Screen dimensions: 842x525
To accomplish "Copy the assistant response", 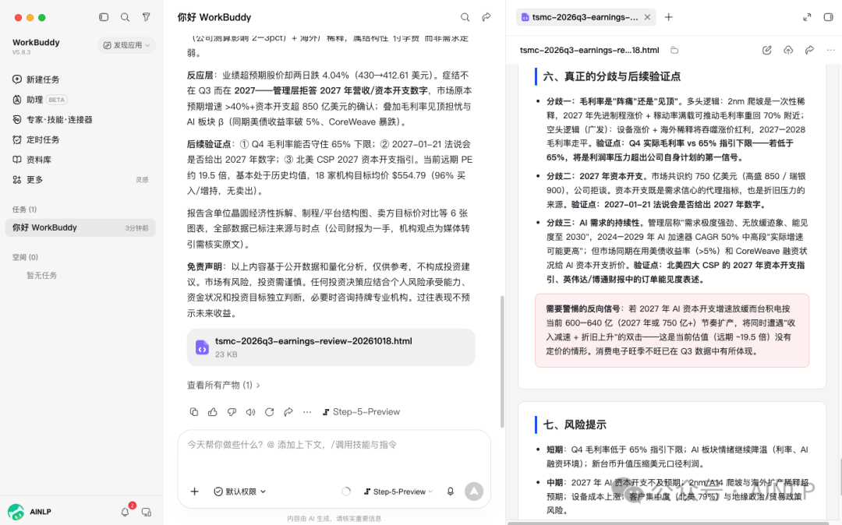I will tap(194, 412).
